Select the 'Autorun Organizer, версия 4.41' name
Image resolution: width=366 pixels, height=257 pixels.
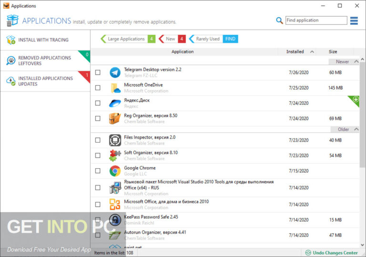[155, 232]
